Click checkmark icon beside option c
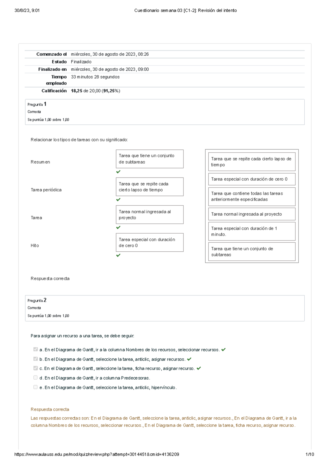This screenshot has height=465, width=329. pyautogui.click(x=199, y=368)
